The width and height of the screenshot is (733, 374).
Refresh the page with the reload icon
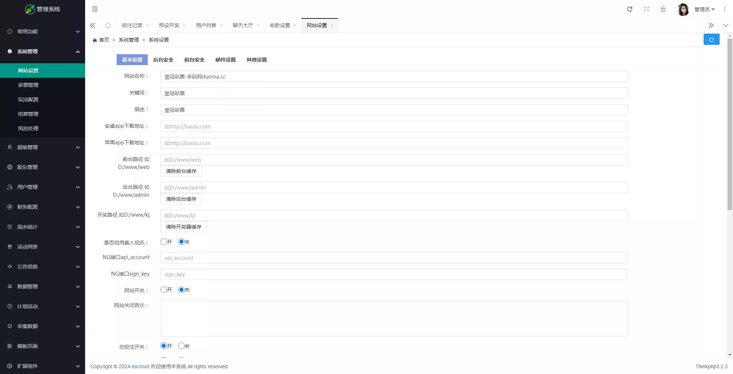coord(630,9)
